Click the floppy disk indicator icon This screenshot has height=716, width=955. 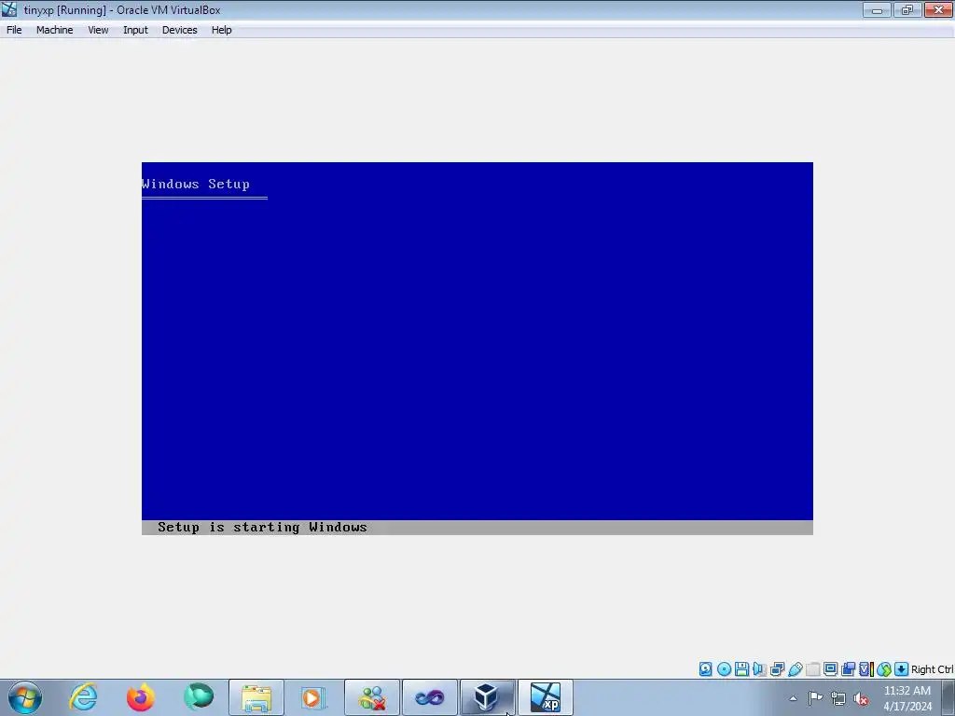pos(741,669)
